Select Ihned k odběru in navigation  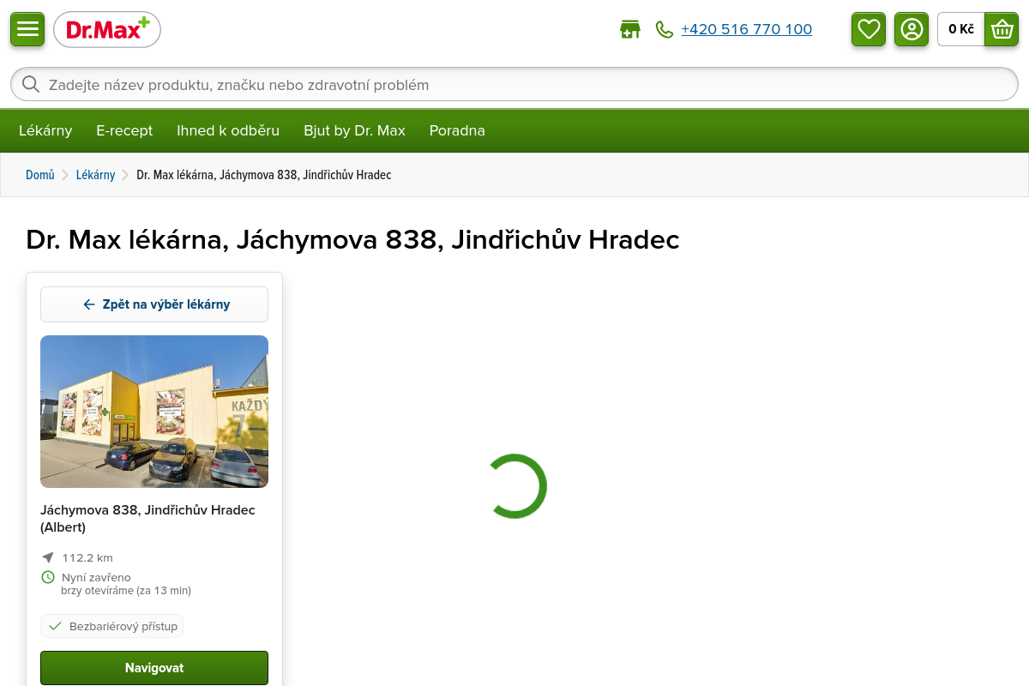[228, 130]
